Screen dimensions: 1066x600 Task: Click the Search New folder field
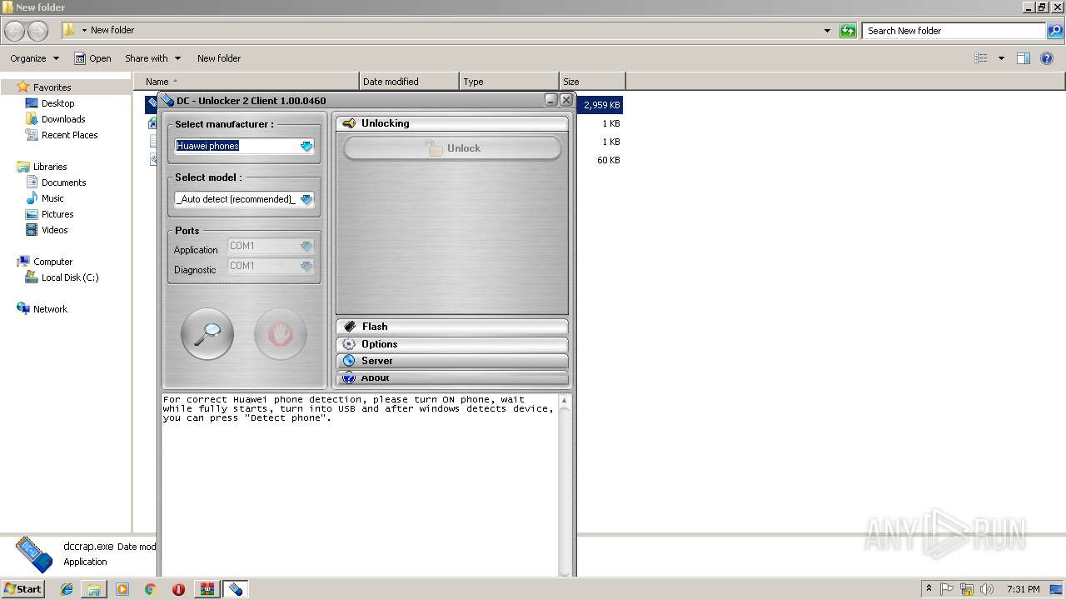point(954,31)
